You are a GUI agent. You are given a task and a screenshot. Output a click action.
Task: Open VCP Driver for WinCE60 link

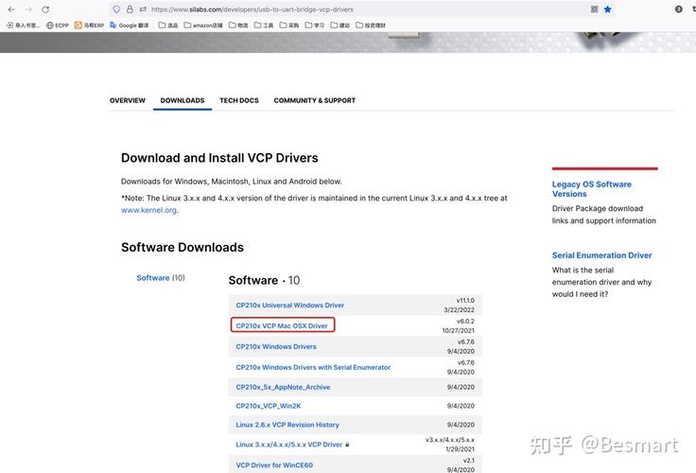274,465
